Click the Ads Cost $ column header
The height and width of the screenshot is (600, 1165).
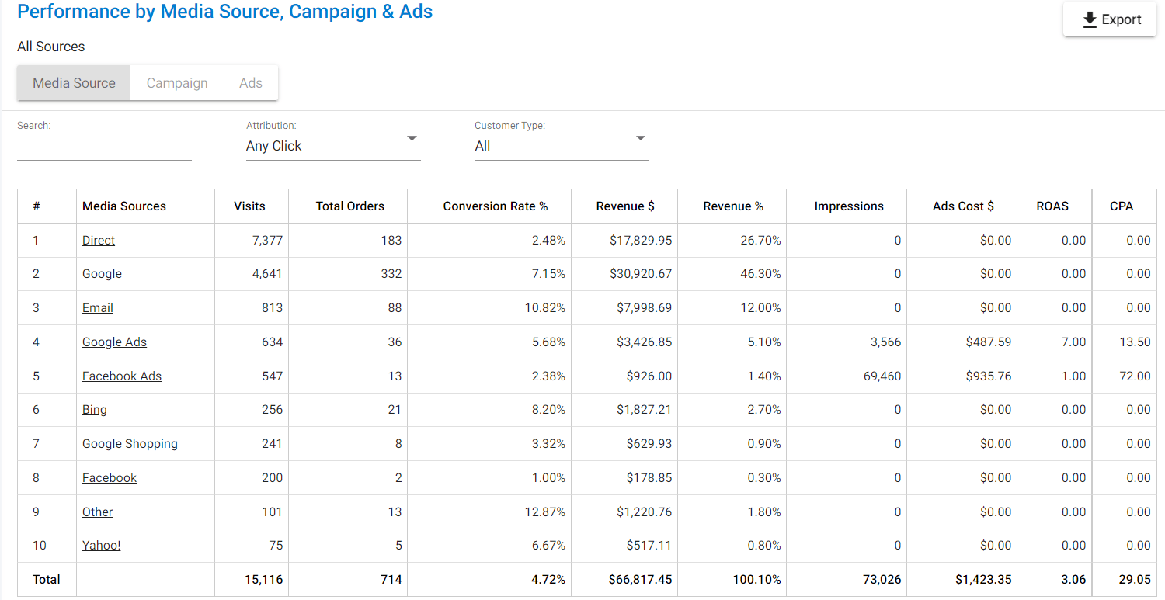[963, 206]
